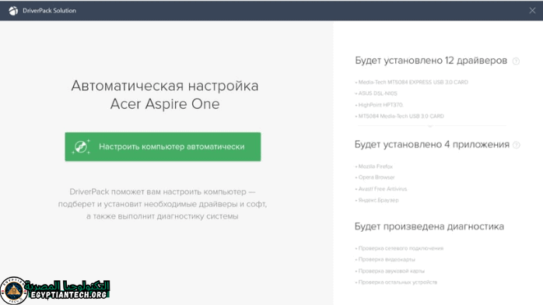Image resolution: width=543 pixels, height=305 pixels.
Task: Expand the driver list with the small arrow
Action: pos(430,126)
